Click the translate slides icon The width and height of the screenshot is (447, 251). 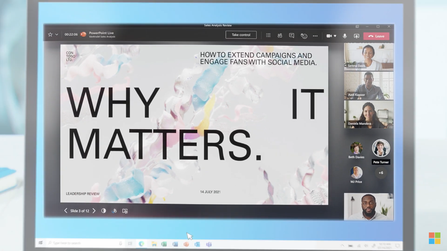tap(114, 211)
